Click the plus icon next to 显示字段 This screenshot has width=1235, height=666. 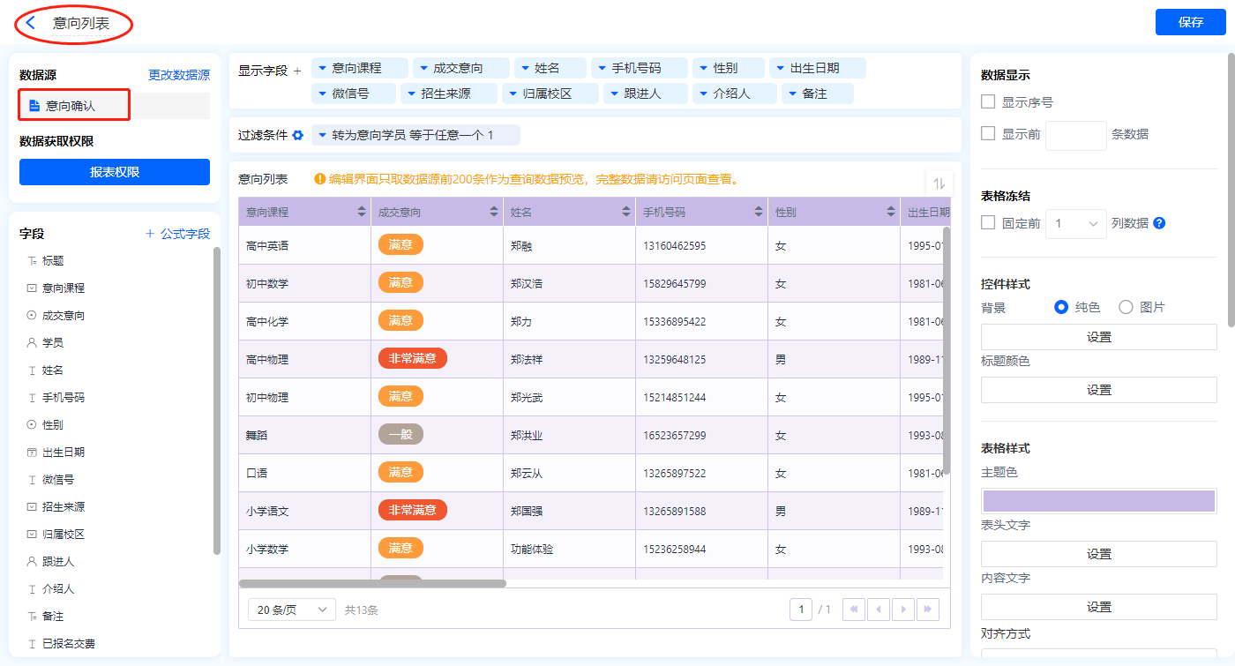[297, 71]
